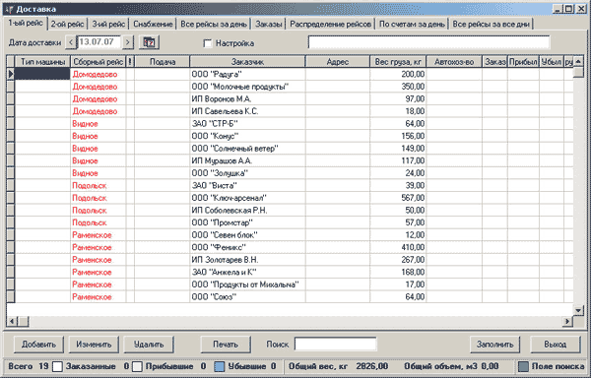Viewport: 591px width, 378px height.
Task: Open the Распределение рейсов tab
Action: pyautogui.click(x=331, y=24)
